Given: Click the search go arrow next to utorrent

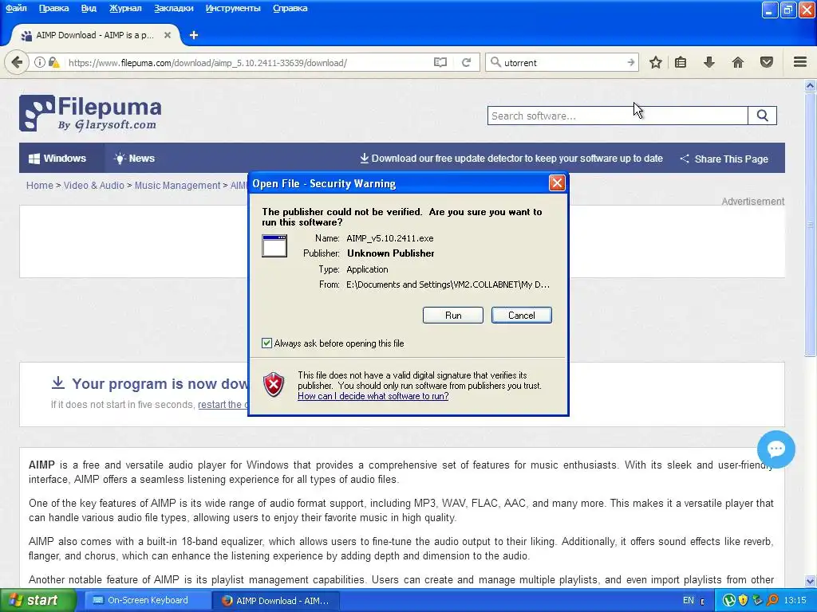Looking at the screenshot, I should pyautogui.click(x=631, y=62).
